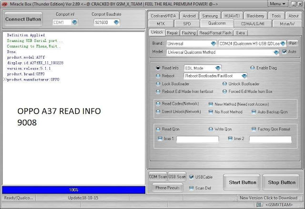Enable the Auto Backup Qcn checkbox

tap(254, 112)
